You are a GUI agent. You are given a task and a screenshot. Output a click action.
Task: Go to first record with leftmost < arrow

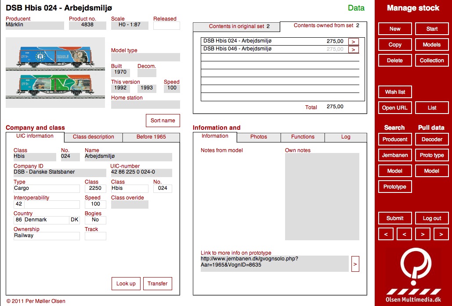[386, 234]
